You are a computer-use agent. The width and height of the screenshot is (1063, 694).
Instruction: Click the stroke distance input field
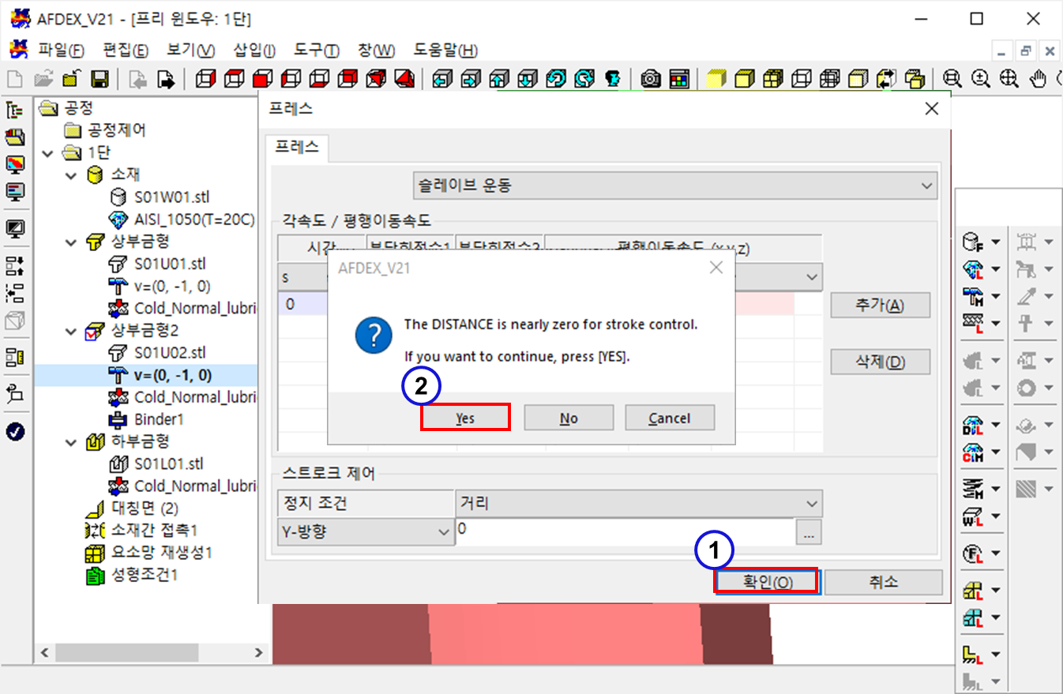point(624,531)
